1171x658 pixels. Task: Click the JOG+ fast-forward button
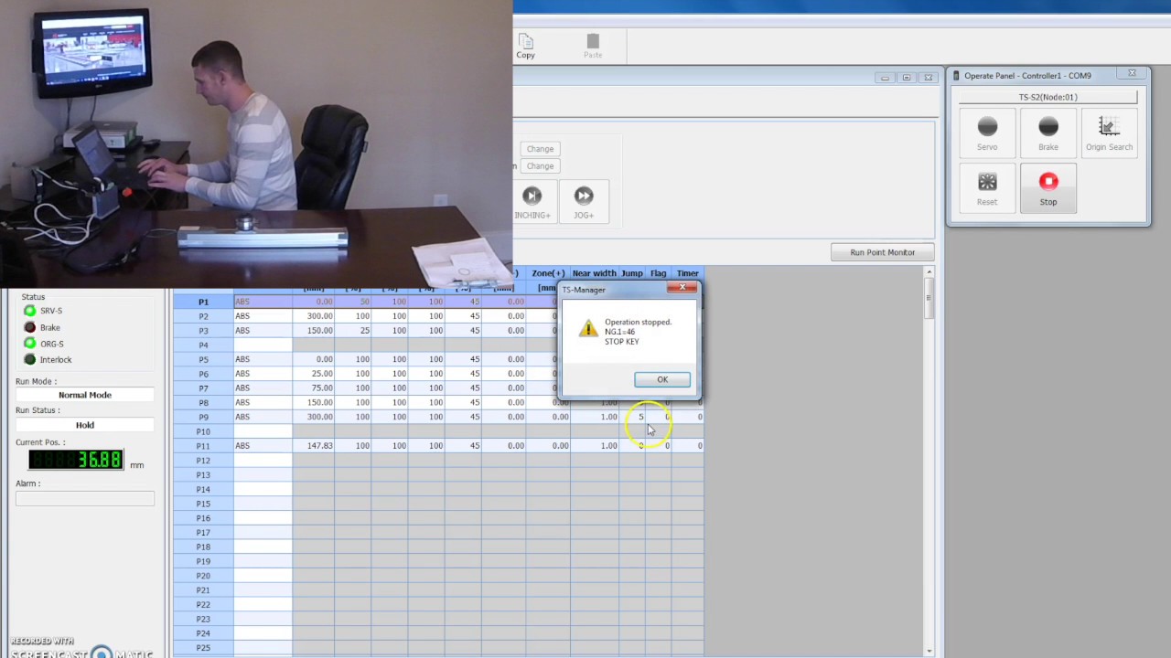(x=584, y=203)
